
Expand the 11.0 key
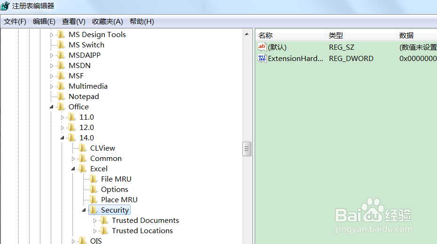(62, 117)
